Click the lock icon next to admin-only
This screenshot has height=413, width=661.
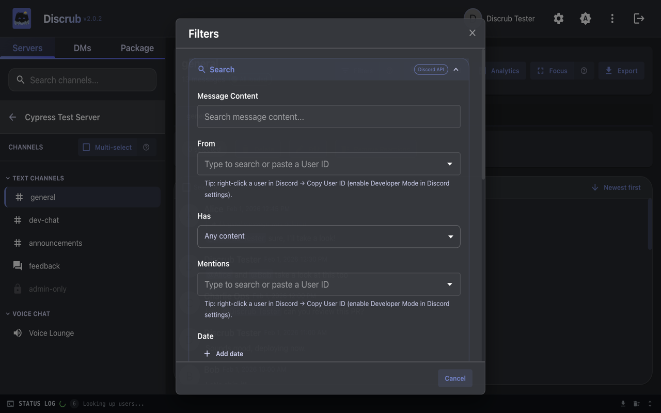click(x=18, y=289)
